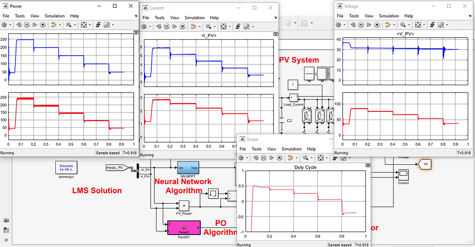This screenshot has width=475, height=247.
Task: Maximize axes button on Duty Cycle plot
Action: click(x=368, y=165)
